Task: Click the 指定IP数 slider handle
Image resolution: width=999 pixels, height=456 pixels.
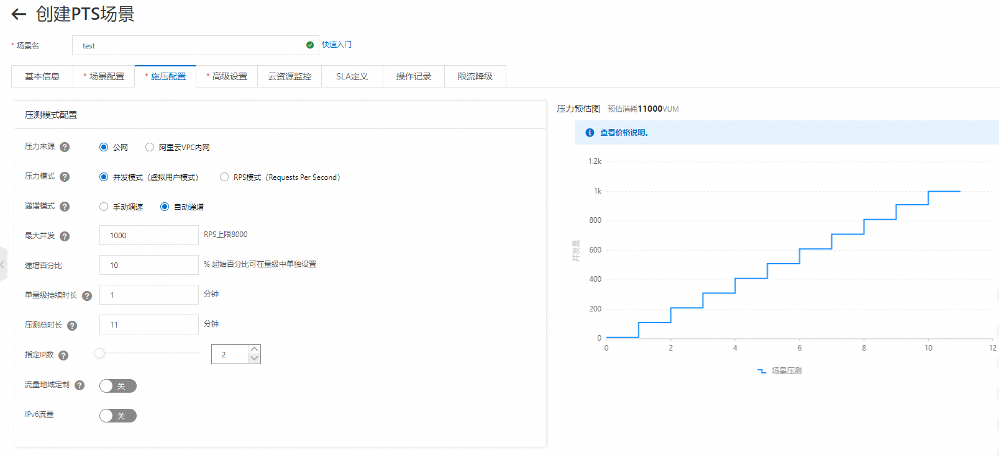Action: [x=99, y=353]
